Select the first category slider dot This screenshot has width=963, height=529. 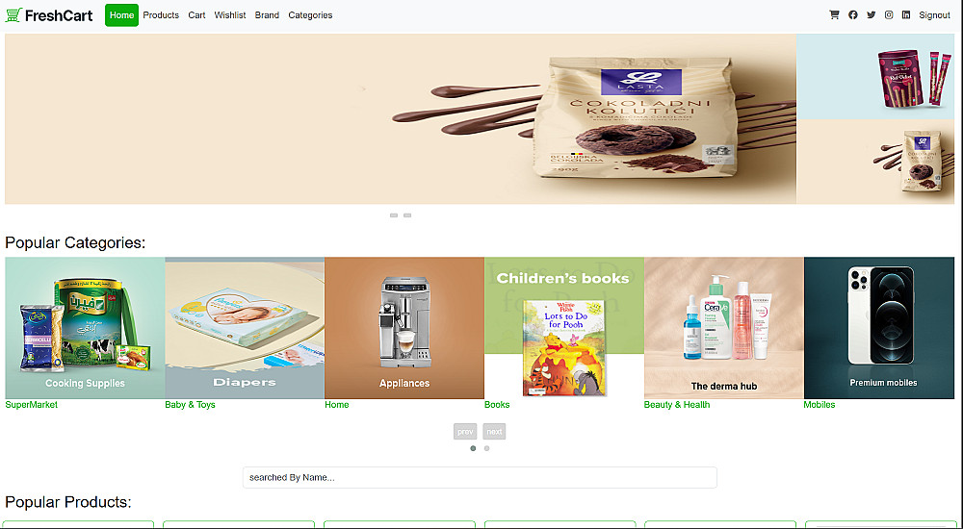(473, 448)
